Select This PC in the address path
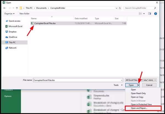The width and height of the screenshot is (165, 114). 29,8
